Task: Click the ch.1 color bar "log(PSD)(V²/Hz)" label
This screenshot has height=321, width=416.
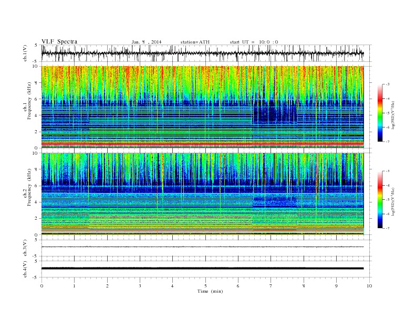Action: [x=394, y=115]
